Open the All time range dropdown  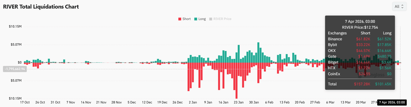(399, 6)
